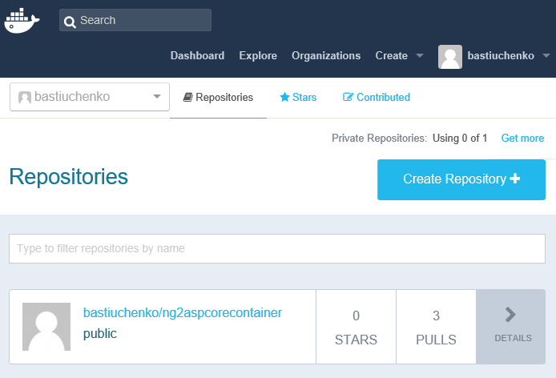
Task: Open the bastiuchenko namespace selector
Action: tap(90, 97)
